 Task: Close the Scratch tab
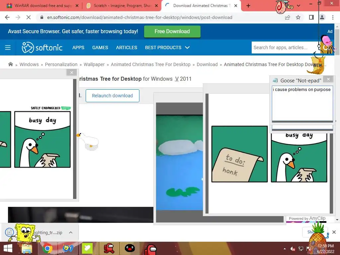point(156,6)
